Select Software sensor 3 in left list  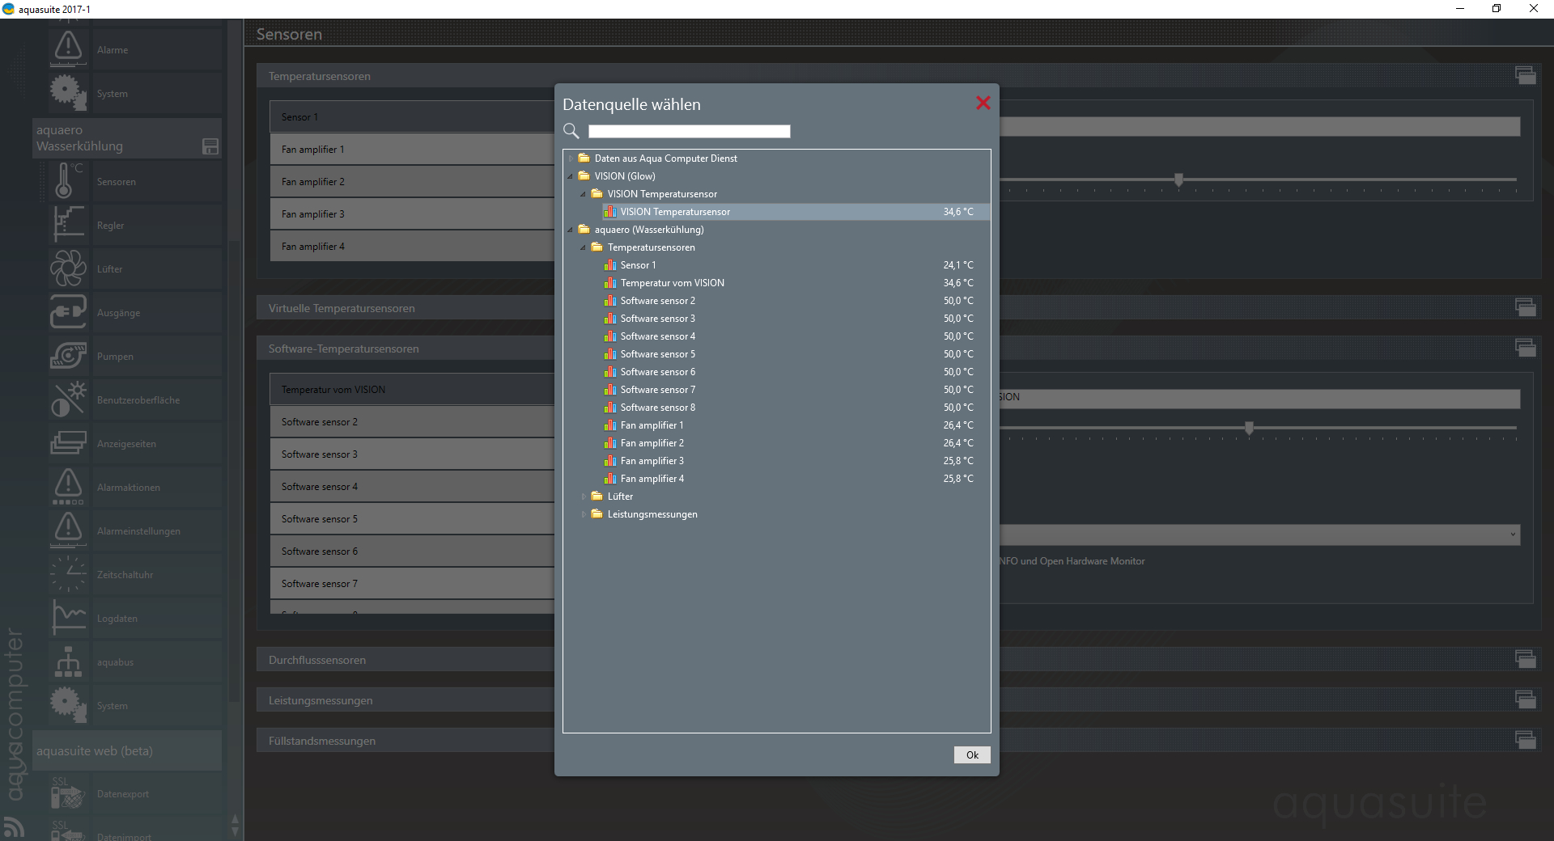point(412,454)
